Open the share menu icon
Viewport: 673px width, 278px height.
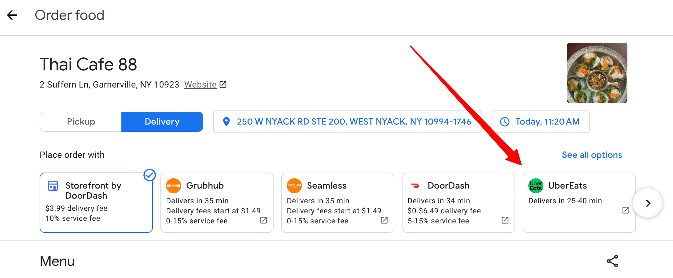click(x=612, y=261)
